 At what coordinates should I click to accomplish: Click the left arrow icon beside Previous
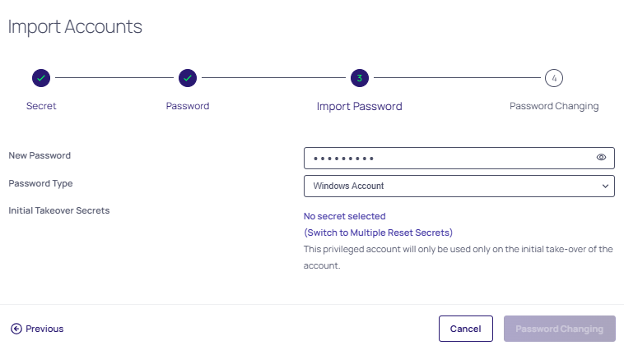click(x=16, y=329)
